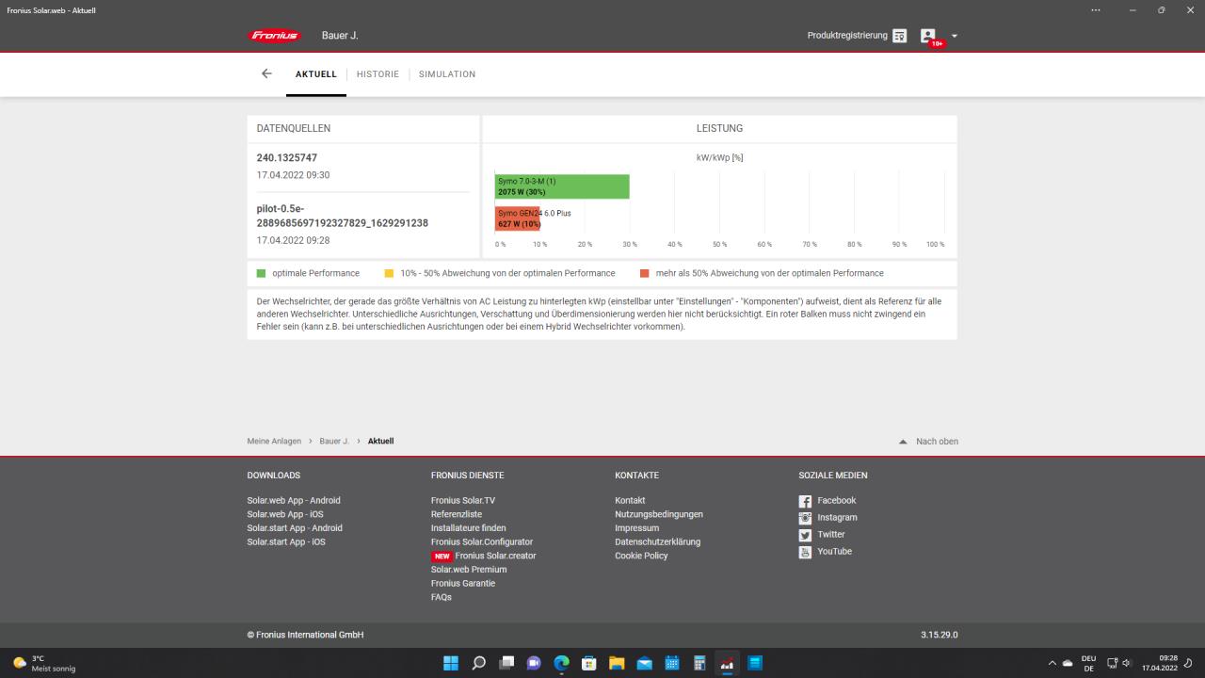This screenshot has height=678, width=1205.
Task: Open Fronius Solar.creator link
Action: point(495,556)
